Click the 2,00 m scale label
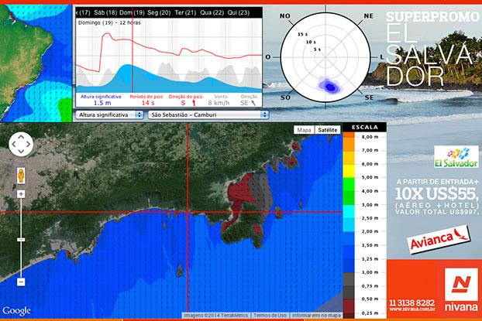Screen dimensions: 482x321 click(x=370, y=232)
